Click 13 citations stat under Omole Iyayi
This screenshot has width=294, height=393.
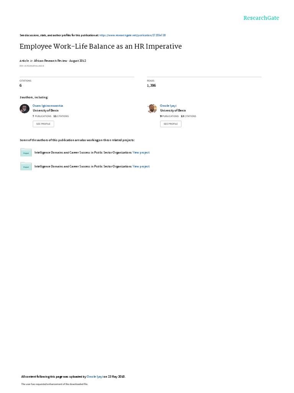tap(188, 116)
